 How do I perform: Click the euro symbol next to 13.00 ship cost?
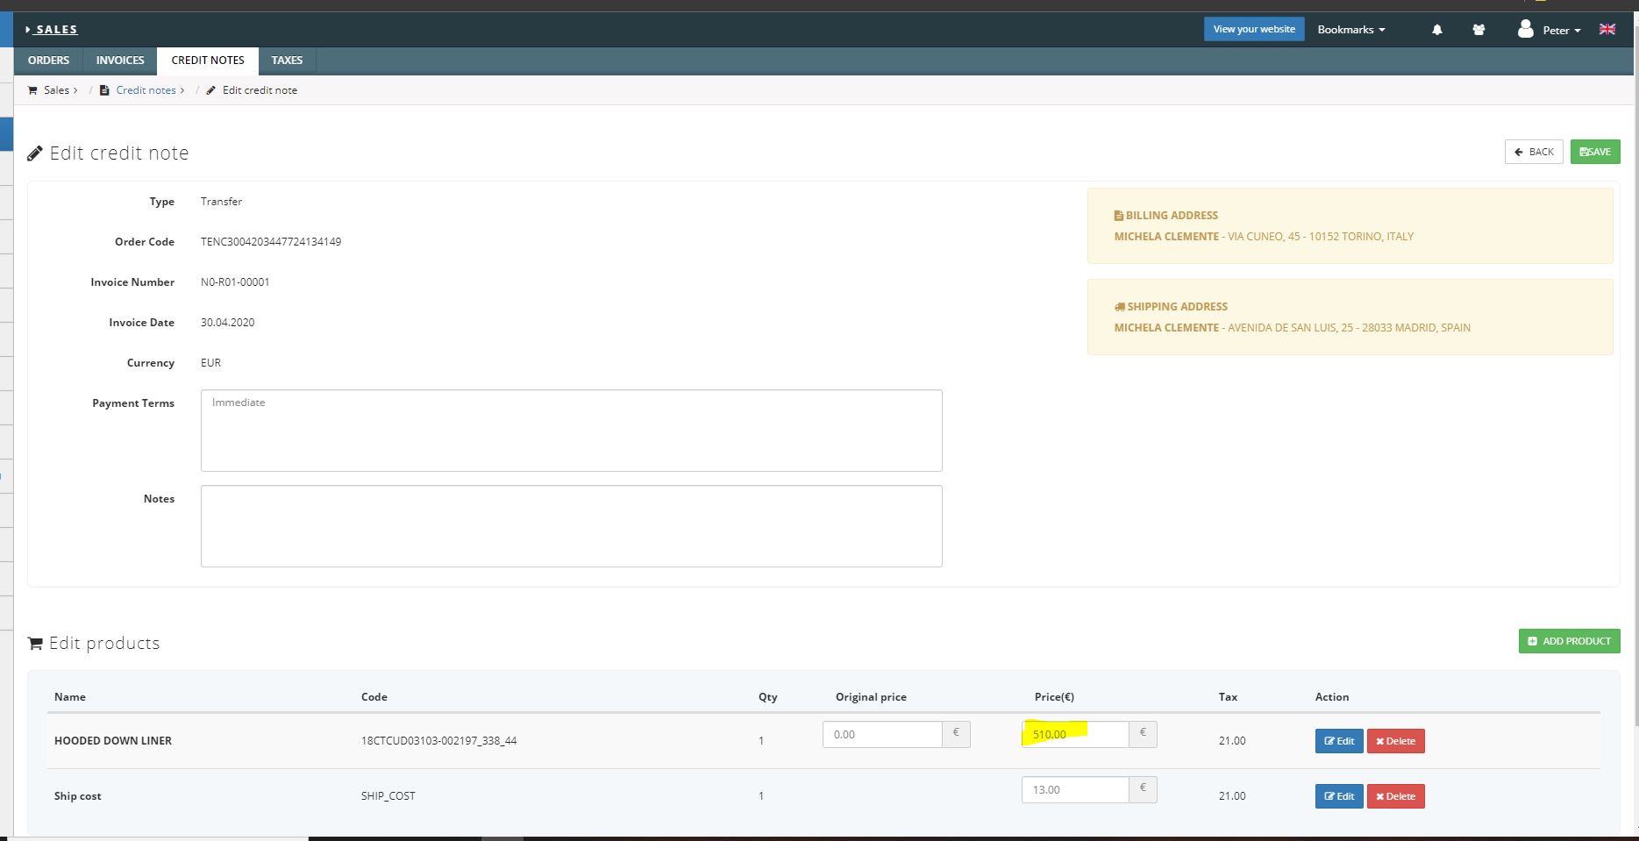pyautogui.click(x=1143, y=789)
